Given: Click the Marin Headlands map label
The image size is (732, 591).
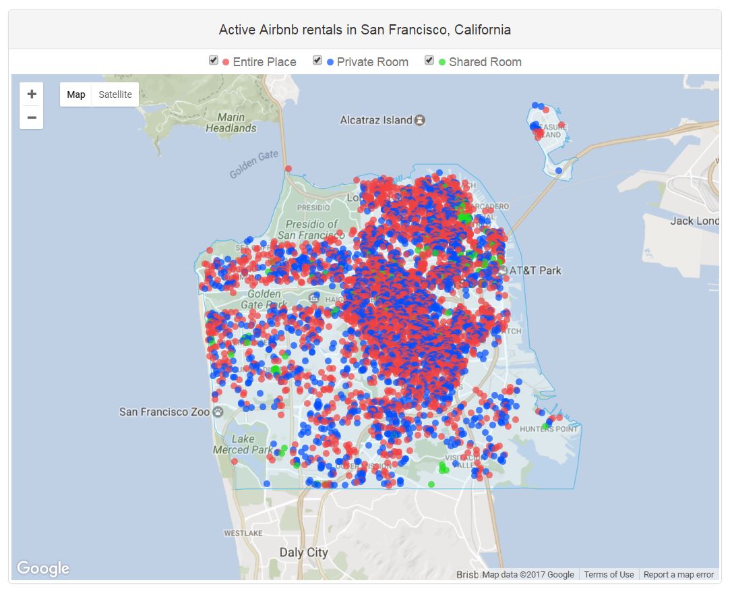Looking at the screenshot, I should pyautogui.click(x=231, y=123).
